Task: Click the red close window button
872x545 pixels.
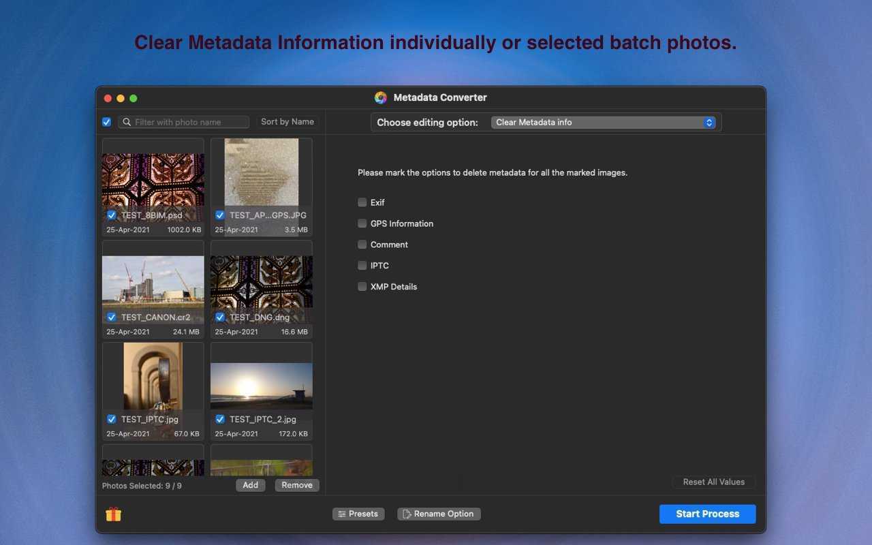Action: coord(108,98)
